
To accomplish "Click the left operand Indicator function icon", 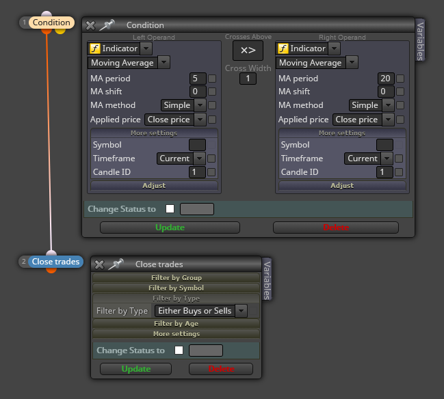I will pos(95,49).
